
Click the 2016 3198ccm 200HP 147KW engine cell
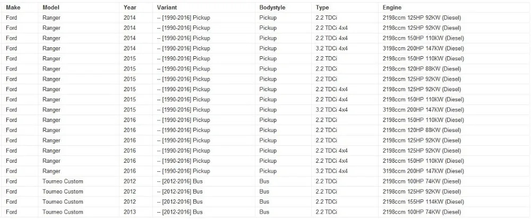[454, 171]
